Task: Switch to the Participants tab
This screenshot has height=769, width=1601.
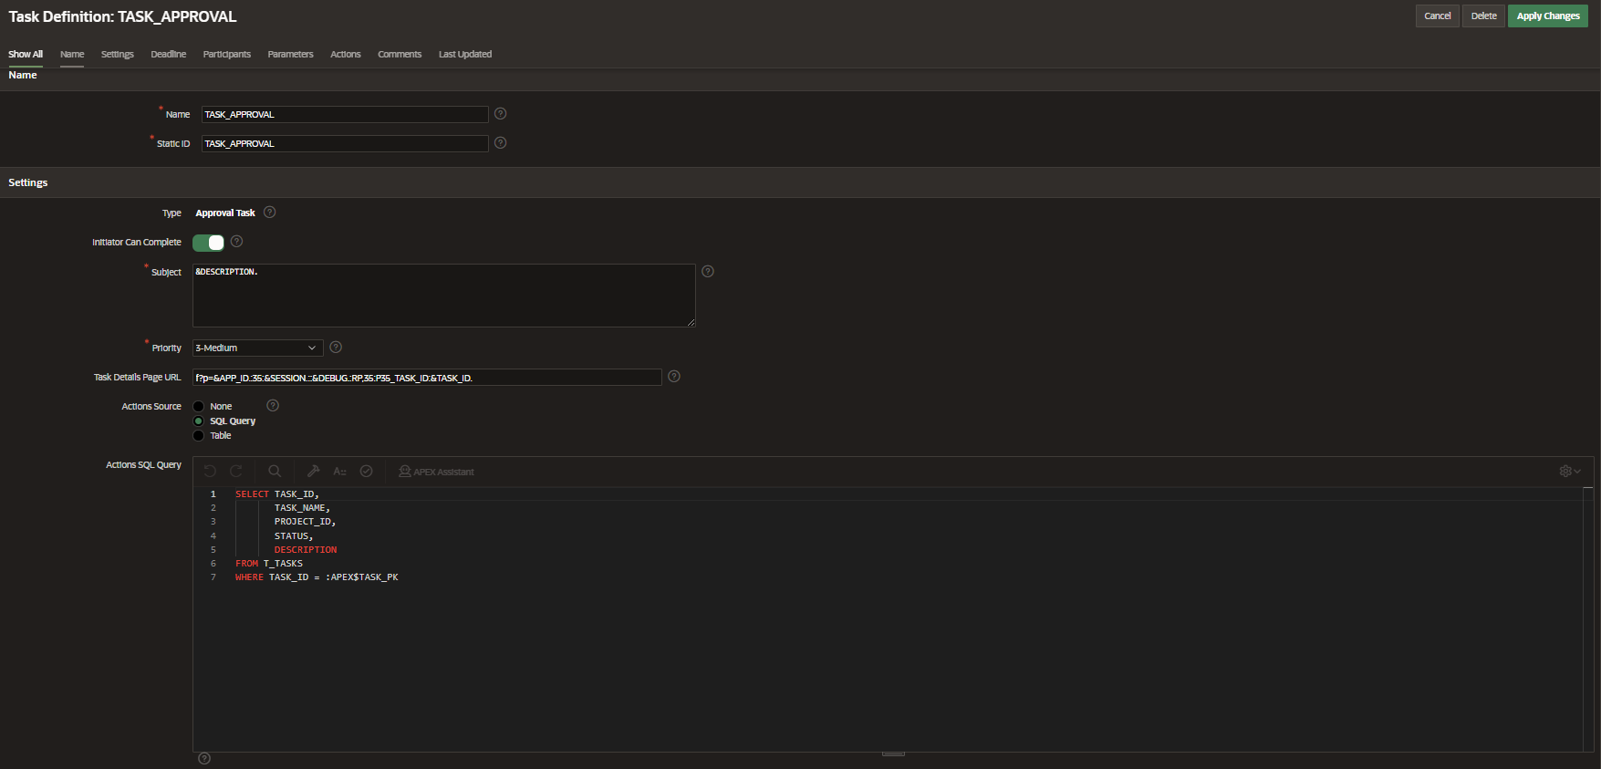Action: (x=227, y=55)
